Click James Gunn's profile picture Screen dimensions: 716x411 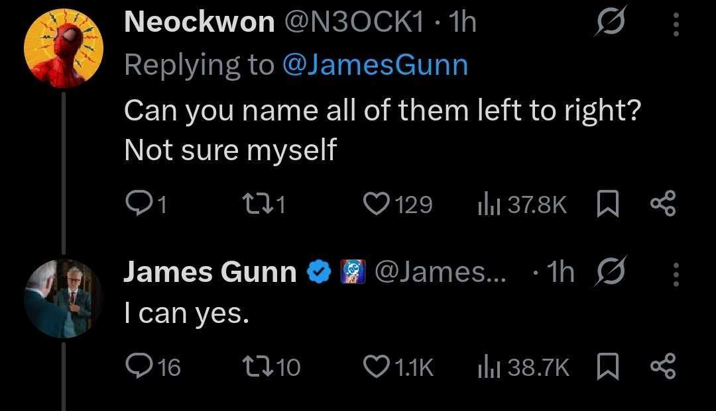click(x=63, y=298)
